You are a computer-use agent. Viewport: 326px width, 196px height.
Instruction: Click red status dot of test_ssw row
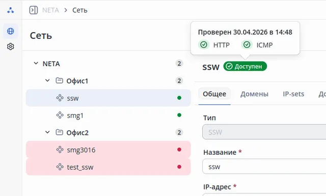point(179,167)
